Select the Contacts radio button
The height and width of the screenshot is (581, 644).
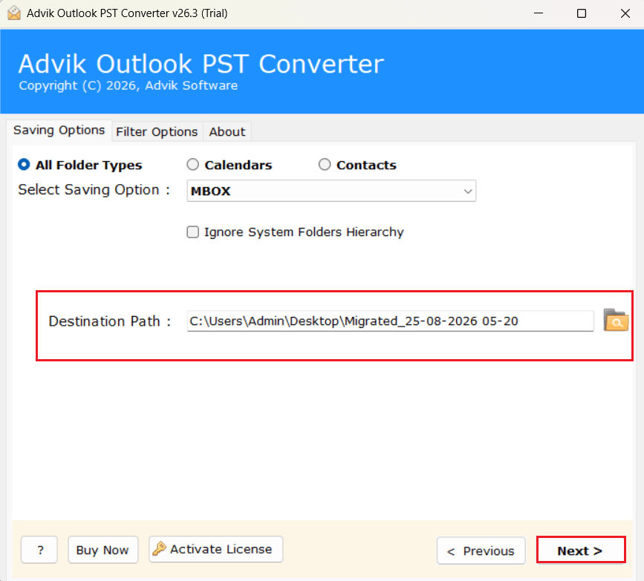point(325,165)
